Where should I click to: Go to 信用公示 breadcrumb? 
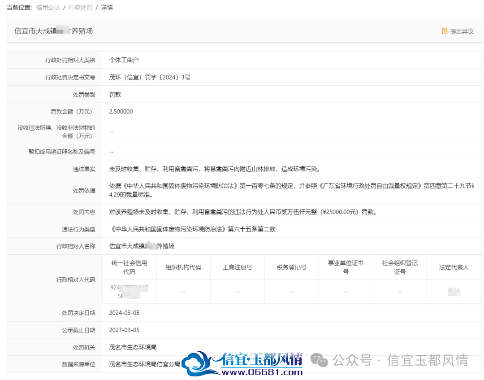coord(48,8)
